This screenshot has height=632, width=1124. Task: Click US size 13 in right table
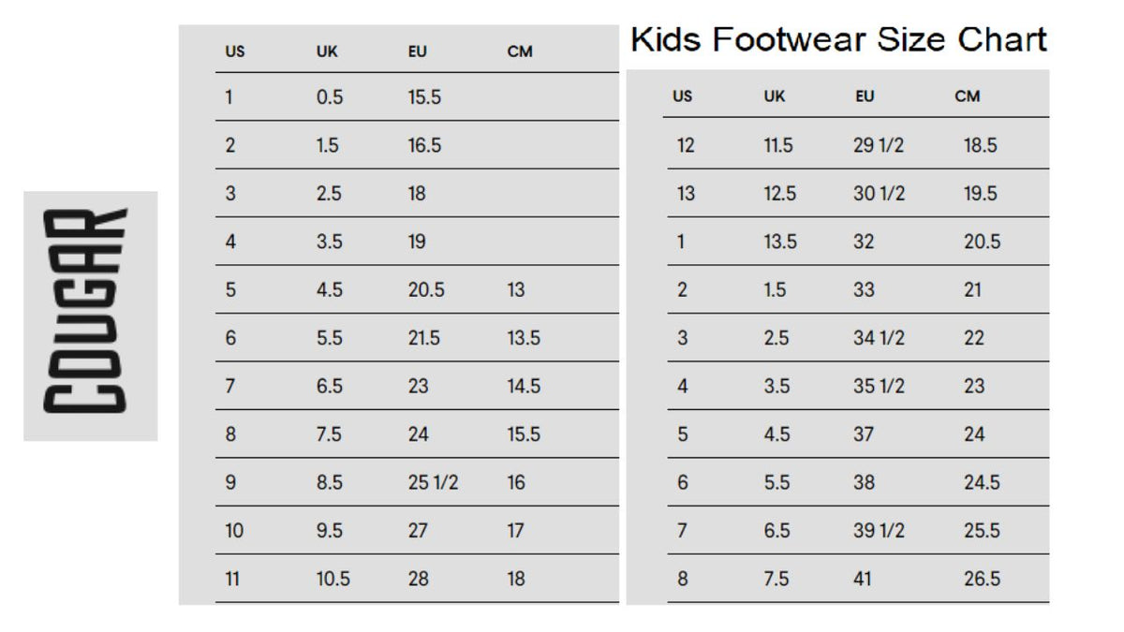(x=686, y=194)
